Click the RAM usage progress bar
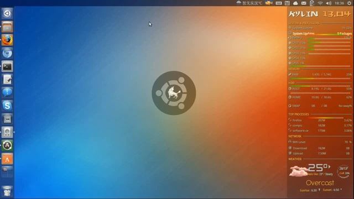The image size is (354, 199). pyautogui.click(x=320, y=78)
